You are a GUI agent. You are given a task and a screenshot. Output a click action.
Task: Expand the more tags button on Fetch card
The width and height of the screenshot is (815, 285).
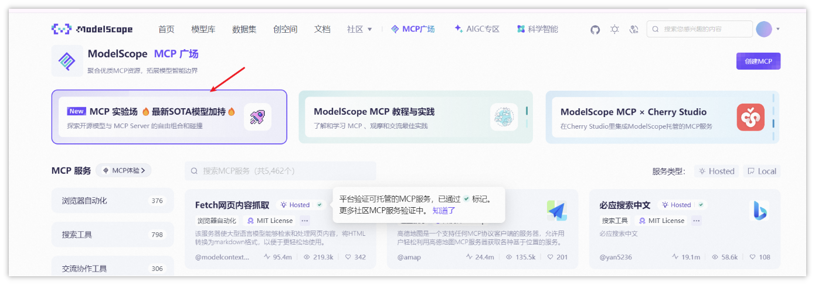[305, 221]
